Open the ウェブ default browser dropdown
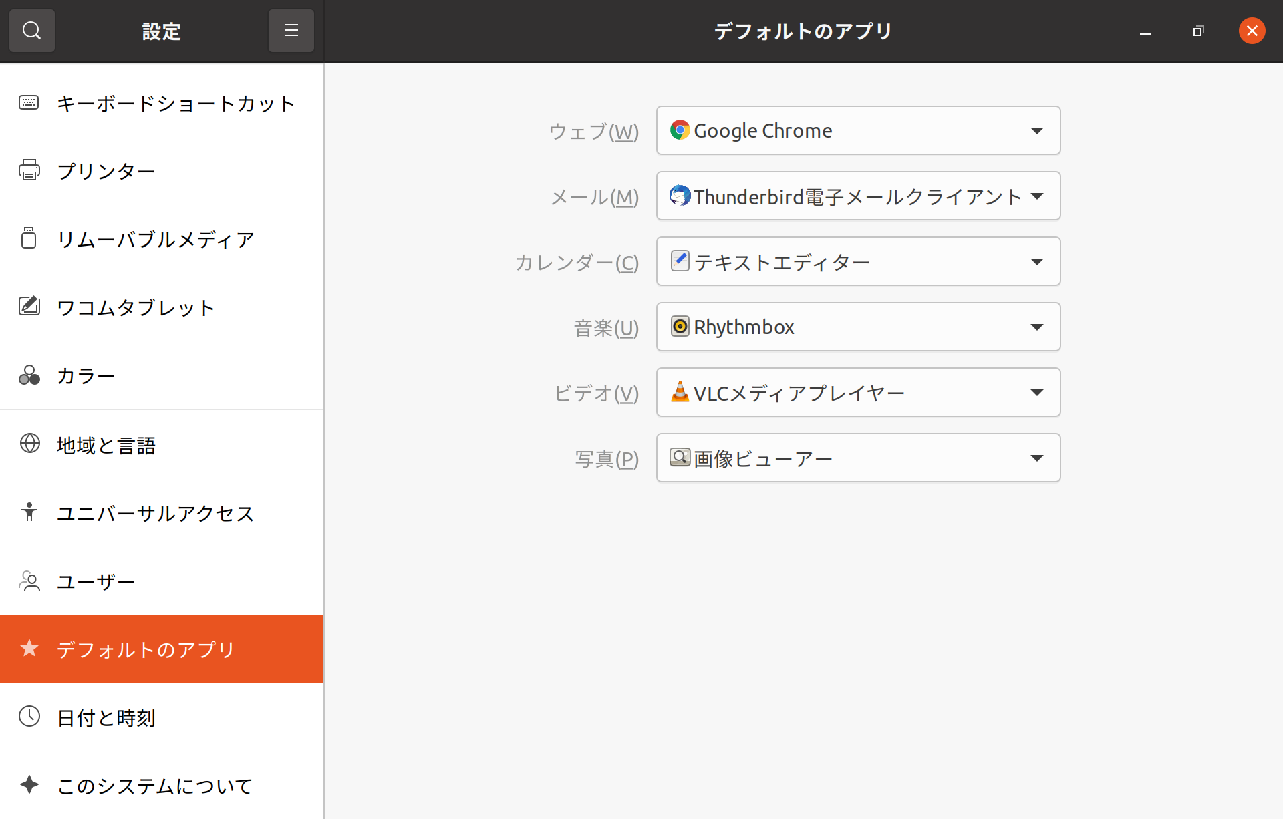1283x819 pixels. 858,130
